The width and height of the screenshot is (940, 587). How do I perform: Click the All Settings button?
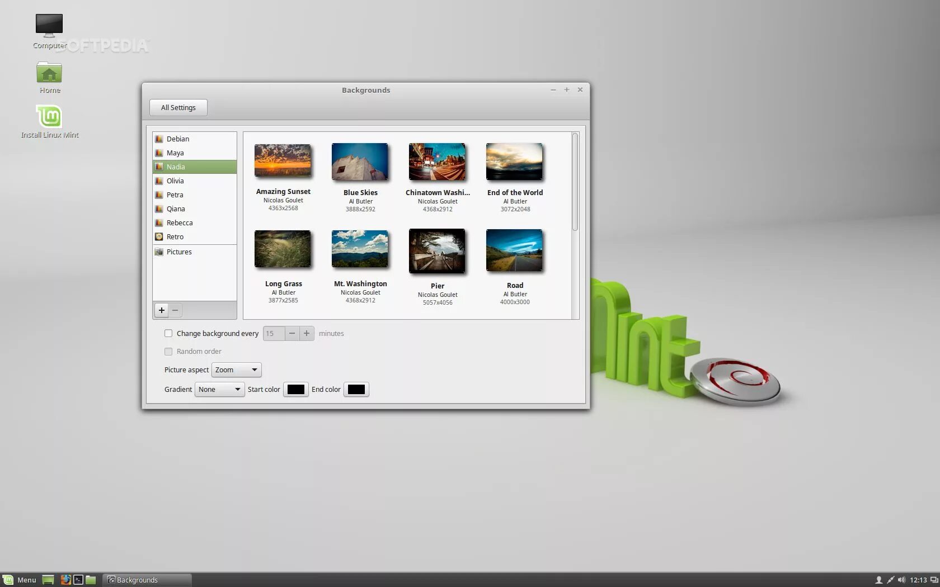[x=178, y=107]
